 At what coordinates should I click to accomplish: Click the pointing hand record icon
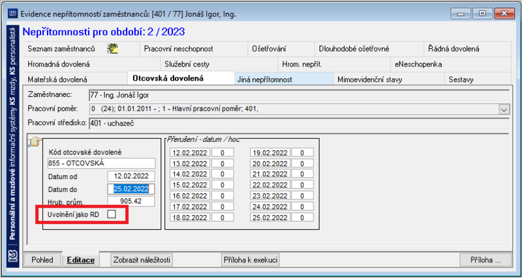coord(35,143)
